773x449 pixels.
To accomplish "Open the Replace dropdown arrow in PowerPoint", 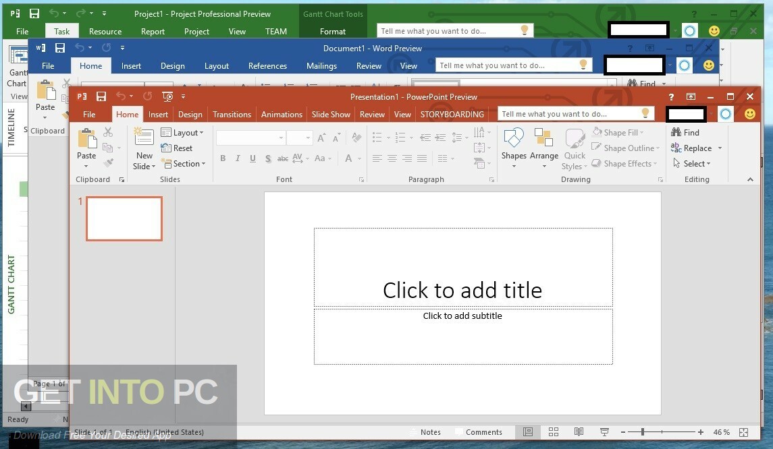I will (x=720, y=148).
